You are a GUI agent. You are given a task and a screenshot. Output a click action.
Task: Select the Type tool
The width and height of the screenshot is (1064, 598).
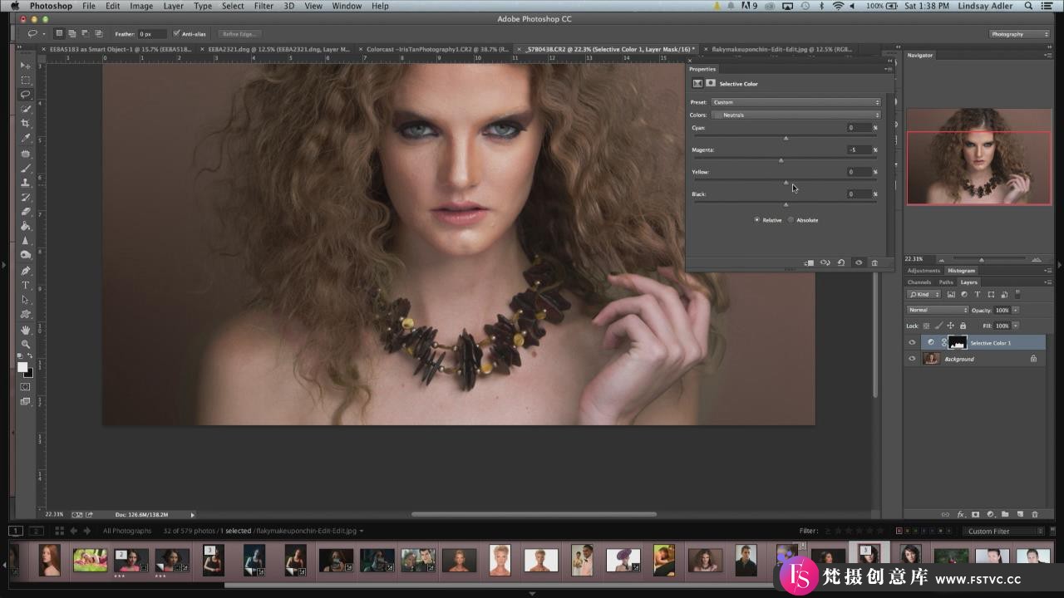[x=26, y=285]
